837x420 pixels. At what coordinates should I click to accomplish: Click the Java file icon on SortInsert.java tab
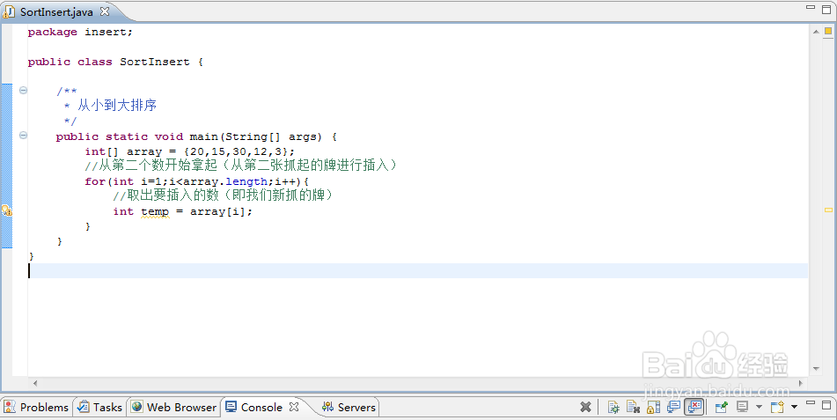10,11
